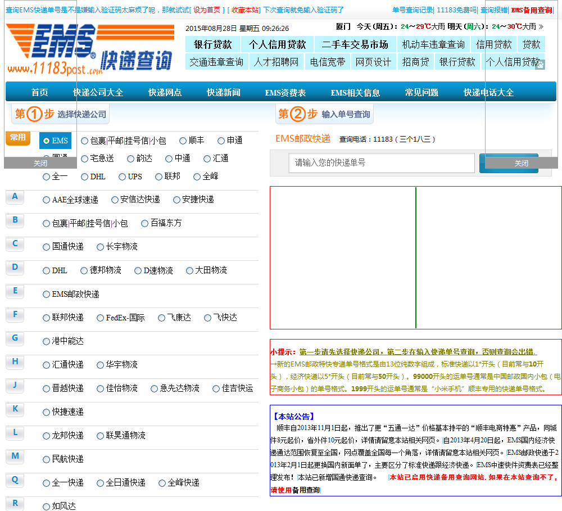Open the 11183免费吗 link
The height and width of the screenshot is (511, 562).
tap(456, 10)
